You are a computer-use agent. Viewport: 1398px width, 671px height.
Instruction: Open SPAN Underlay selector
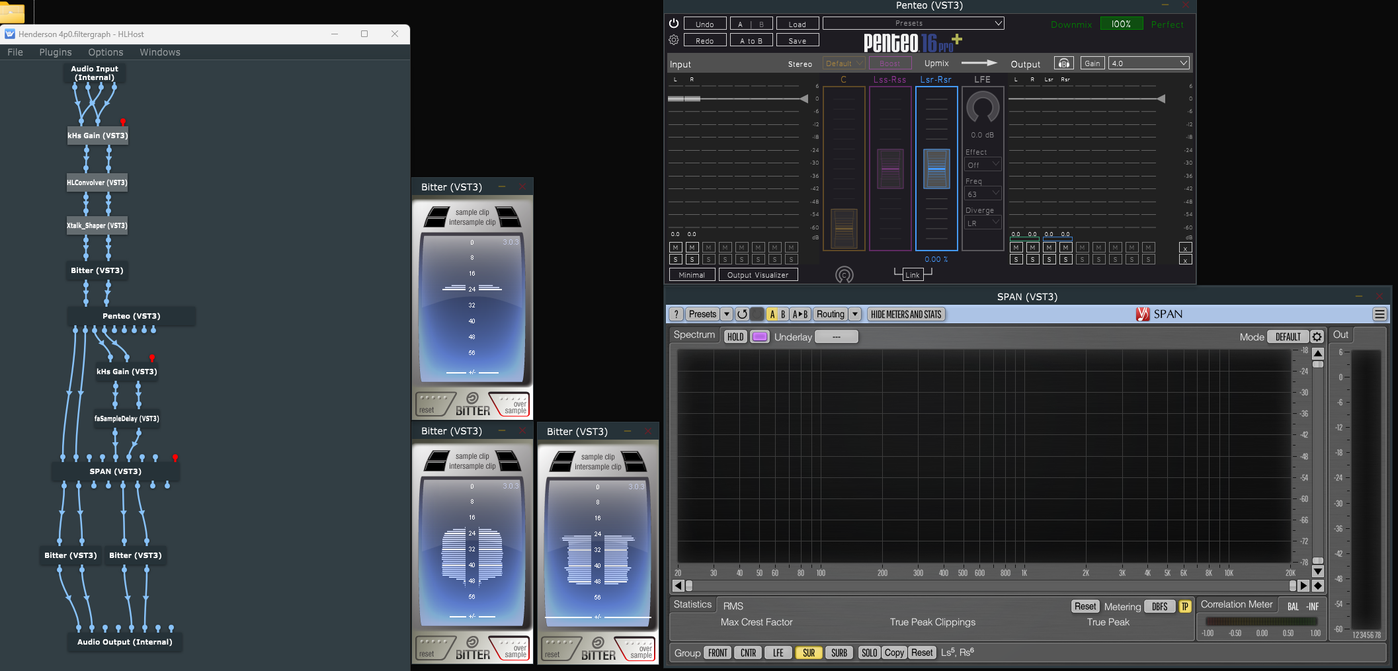coord(837,337)
